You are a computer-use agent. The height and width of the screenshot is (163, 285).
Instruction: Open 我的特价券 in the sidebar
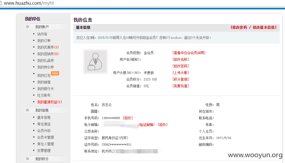click(45, 67)
